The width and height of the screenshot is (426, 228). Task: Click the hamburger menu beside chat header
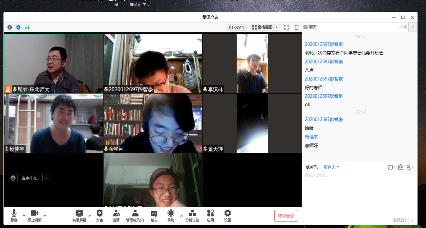tap(413, 27)
